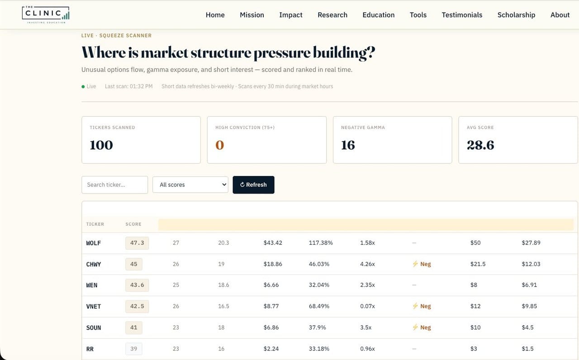This screenshot has height=360, width=579.
Task: Sort table by TICKER column header
Action: 95,224
